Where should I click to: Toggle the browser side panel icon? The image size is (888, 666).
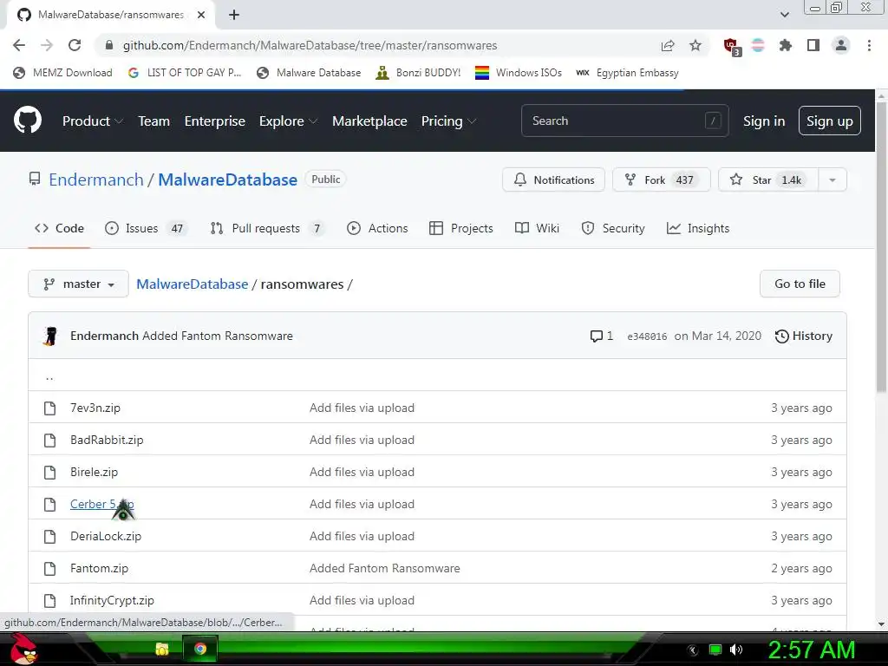(x=813, y=45)
